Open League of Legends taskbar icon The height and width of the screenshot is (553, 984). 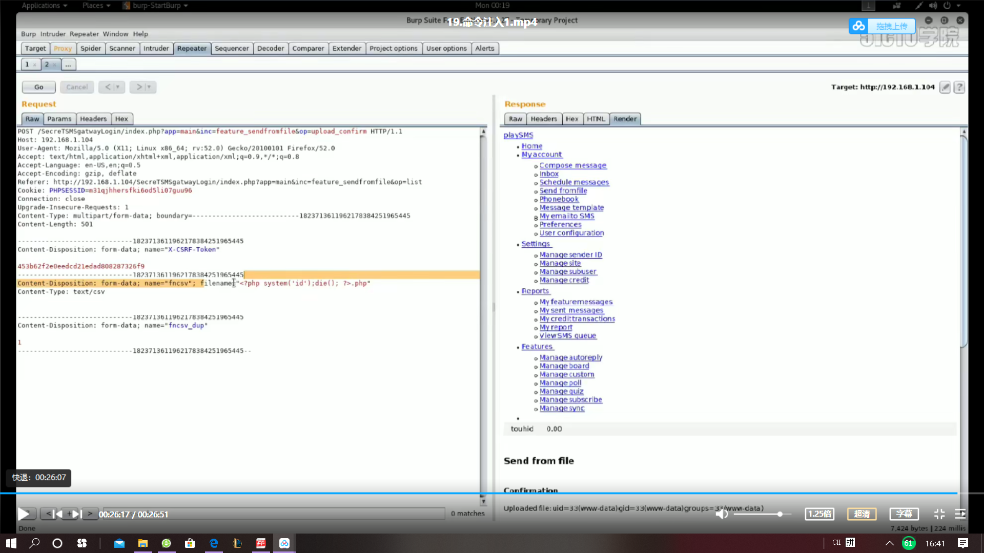237,543
